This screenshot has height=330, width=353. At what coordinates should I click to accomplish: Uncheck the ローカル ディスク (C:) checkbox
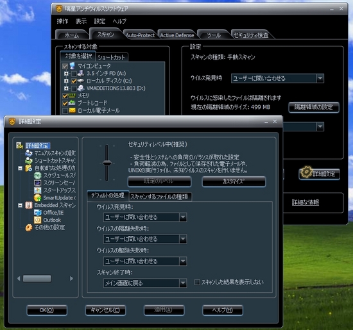click(x=74, y=81)
